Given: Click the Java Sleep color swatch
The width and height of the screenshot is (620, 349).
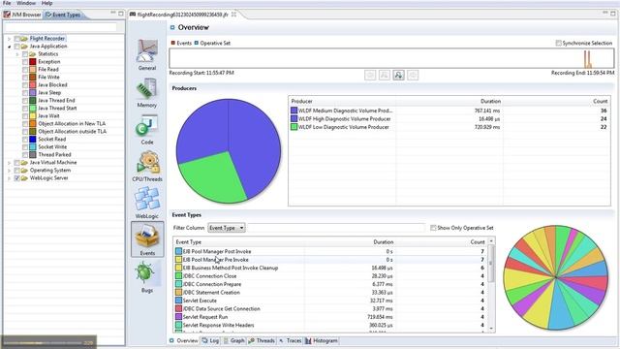Looking at the screenshot, I should click(x=33, y=93).
